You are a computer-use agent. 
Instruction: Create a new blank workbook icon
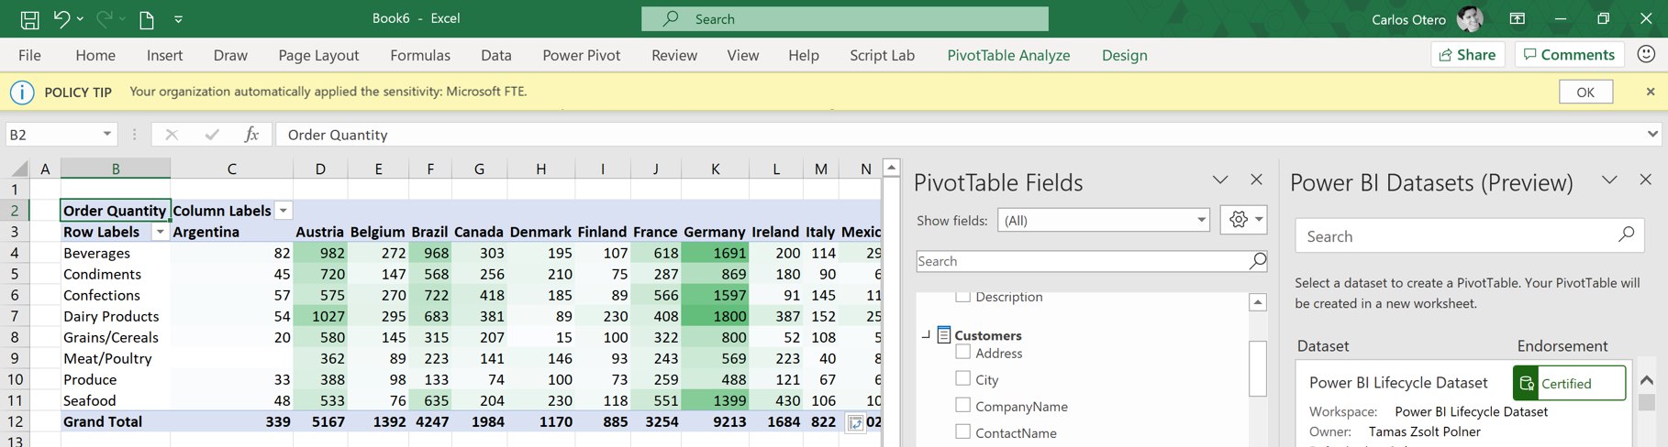146,19
